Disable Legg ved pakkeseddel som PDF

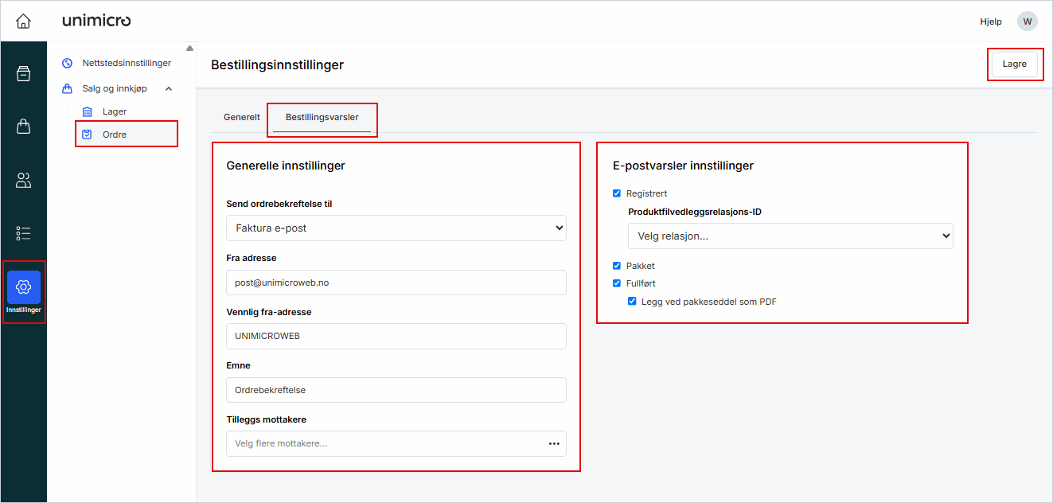pos(632,302)
